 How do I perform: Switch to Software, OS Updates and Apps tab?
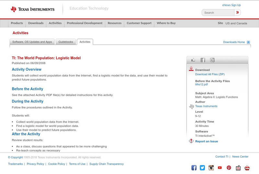(32, 42)
